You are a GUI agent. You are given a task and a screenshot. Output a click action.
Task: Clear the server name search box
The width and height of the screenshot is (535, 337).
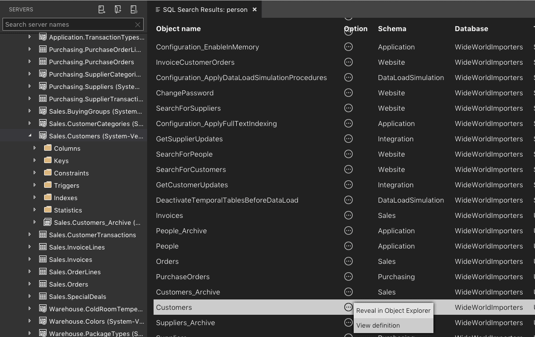(x=138, y=25)
